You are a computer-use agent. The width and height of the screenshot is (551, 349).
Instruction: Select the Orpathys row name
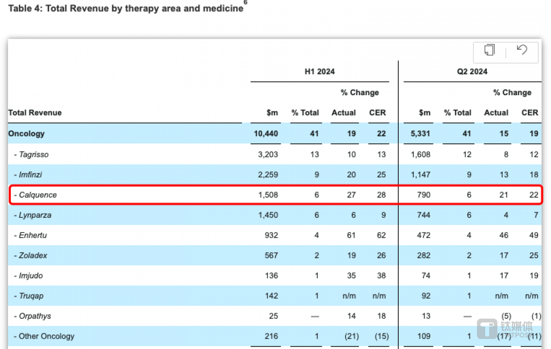(35, 316)
